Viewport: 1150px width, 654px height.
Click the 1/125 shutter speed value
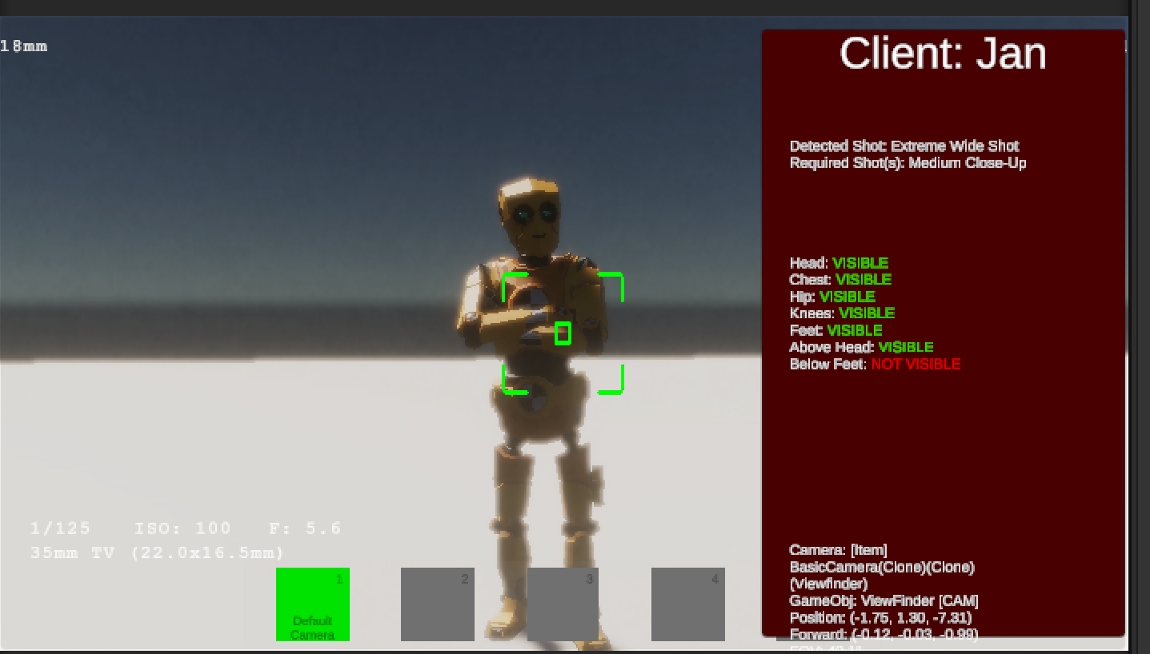61,528
